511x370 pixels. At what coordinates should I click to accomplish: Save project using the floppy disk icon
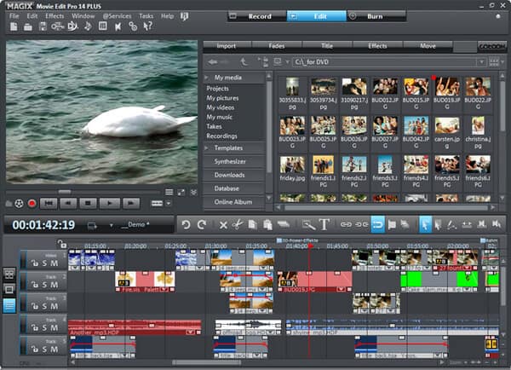(x=43, y=26)
